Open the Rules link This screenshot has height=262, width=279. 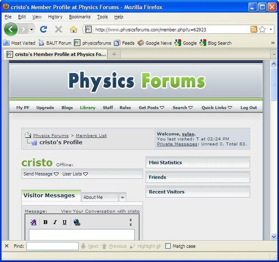click(125, 108)
